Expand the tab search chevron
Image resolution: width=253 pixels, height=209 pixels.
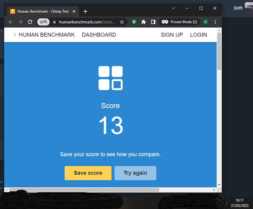pyautogui.click(x=173, y=8)
